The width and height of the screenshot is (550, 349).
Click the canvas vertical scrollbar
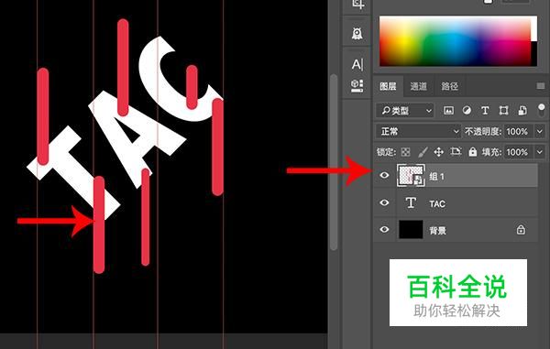click(x=334, y=162)
